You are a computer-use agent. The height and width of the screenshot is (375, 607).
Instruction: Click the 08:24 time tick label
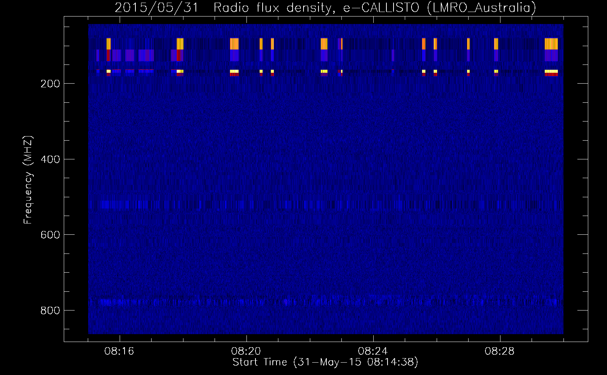pos(373,351)
